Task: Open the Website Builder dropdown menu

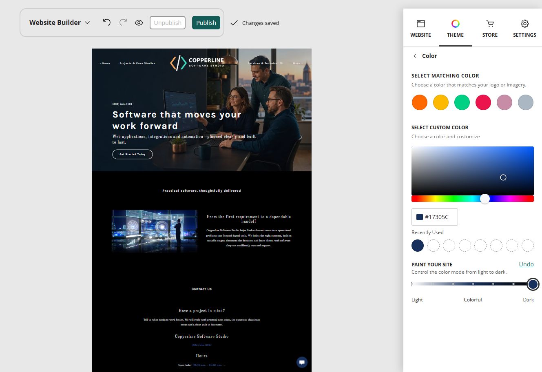Action: point(60,22)
